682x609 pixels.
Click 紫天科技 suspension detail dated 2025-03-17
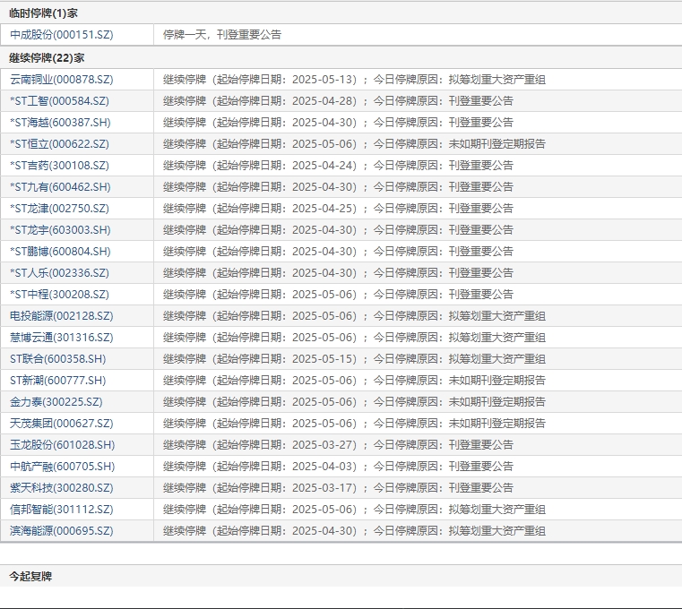tap(339, 488)
